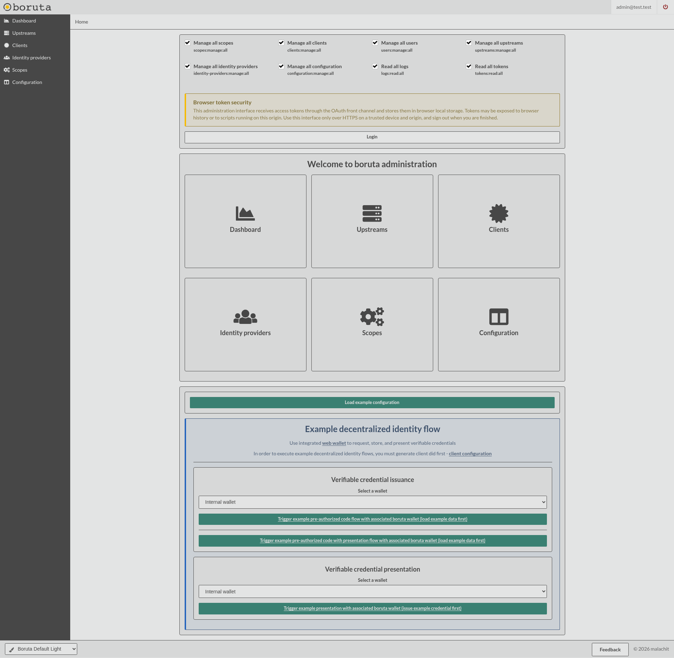Screen dimensions: 674x658
Task: Open the Boruta Default Light theme dropdown
Action: [41, 649]
